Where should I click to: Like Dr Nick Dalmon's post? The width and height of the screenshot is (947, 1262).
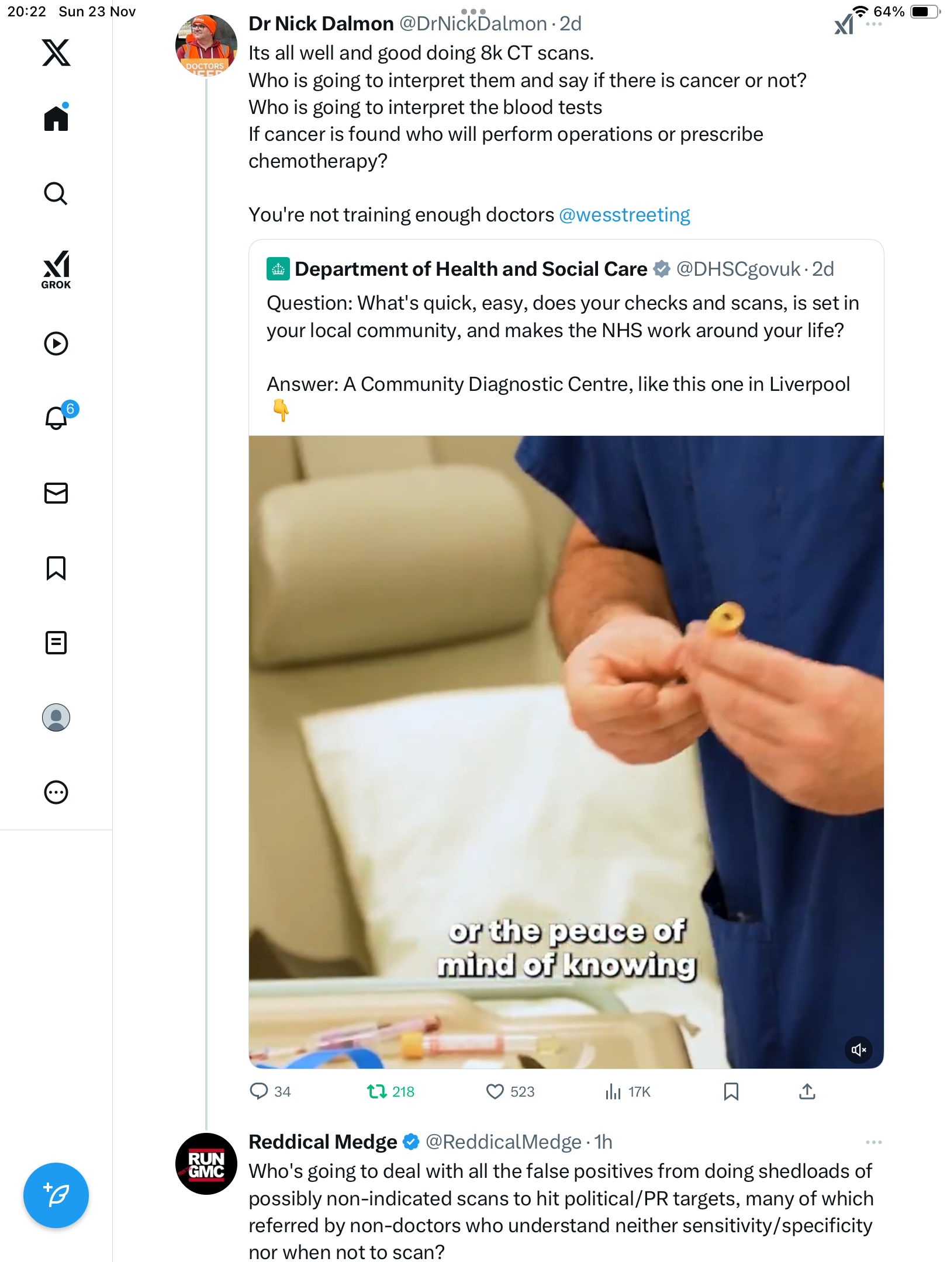coord(495,1091)
